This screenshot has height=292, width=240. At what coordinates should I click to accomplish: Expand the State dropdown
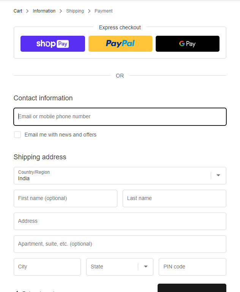(120, 267)
